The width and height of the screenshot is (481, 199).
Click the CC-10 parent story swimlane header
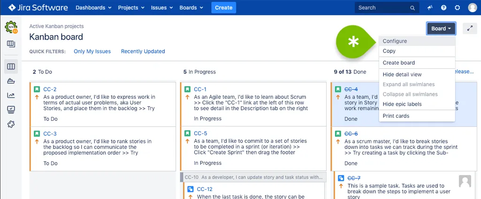pos(253,177)
